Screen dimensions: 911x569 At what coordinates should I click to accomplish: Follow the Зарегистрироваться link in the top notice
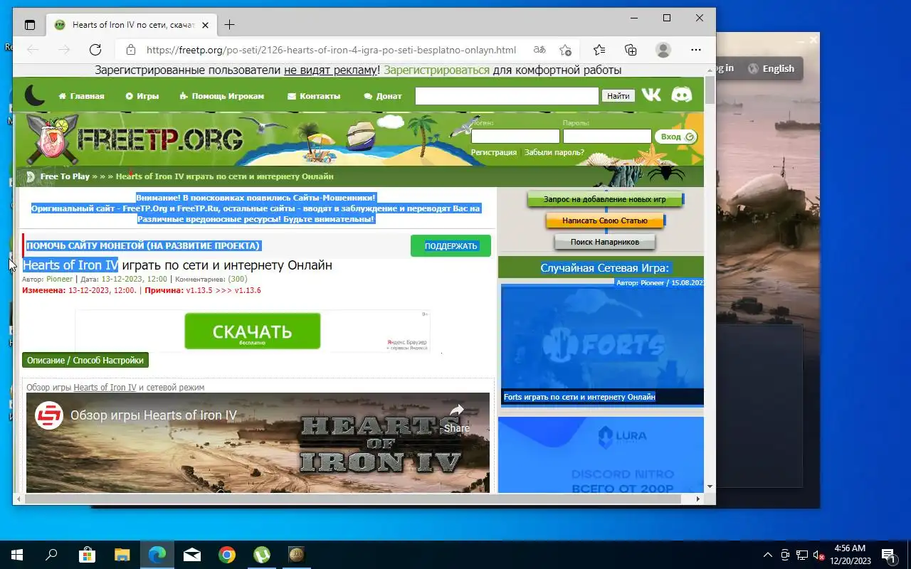click(x=436, y=70)
